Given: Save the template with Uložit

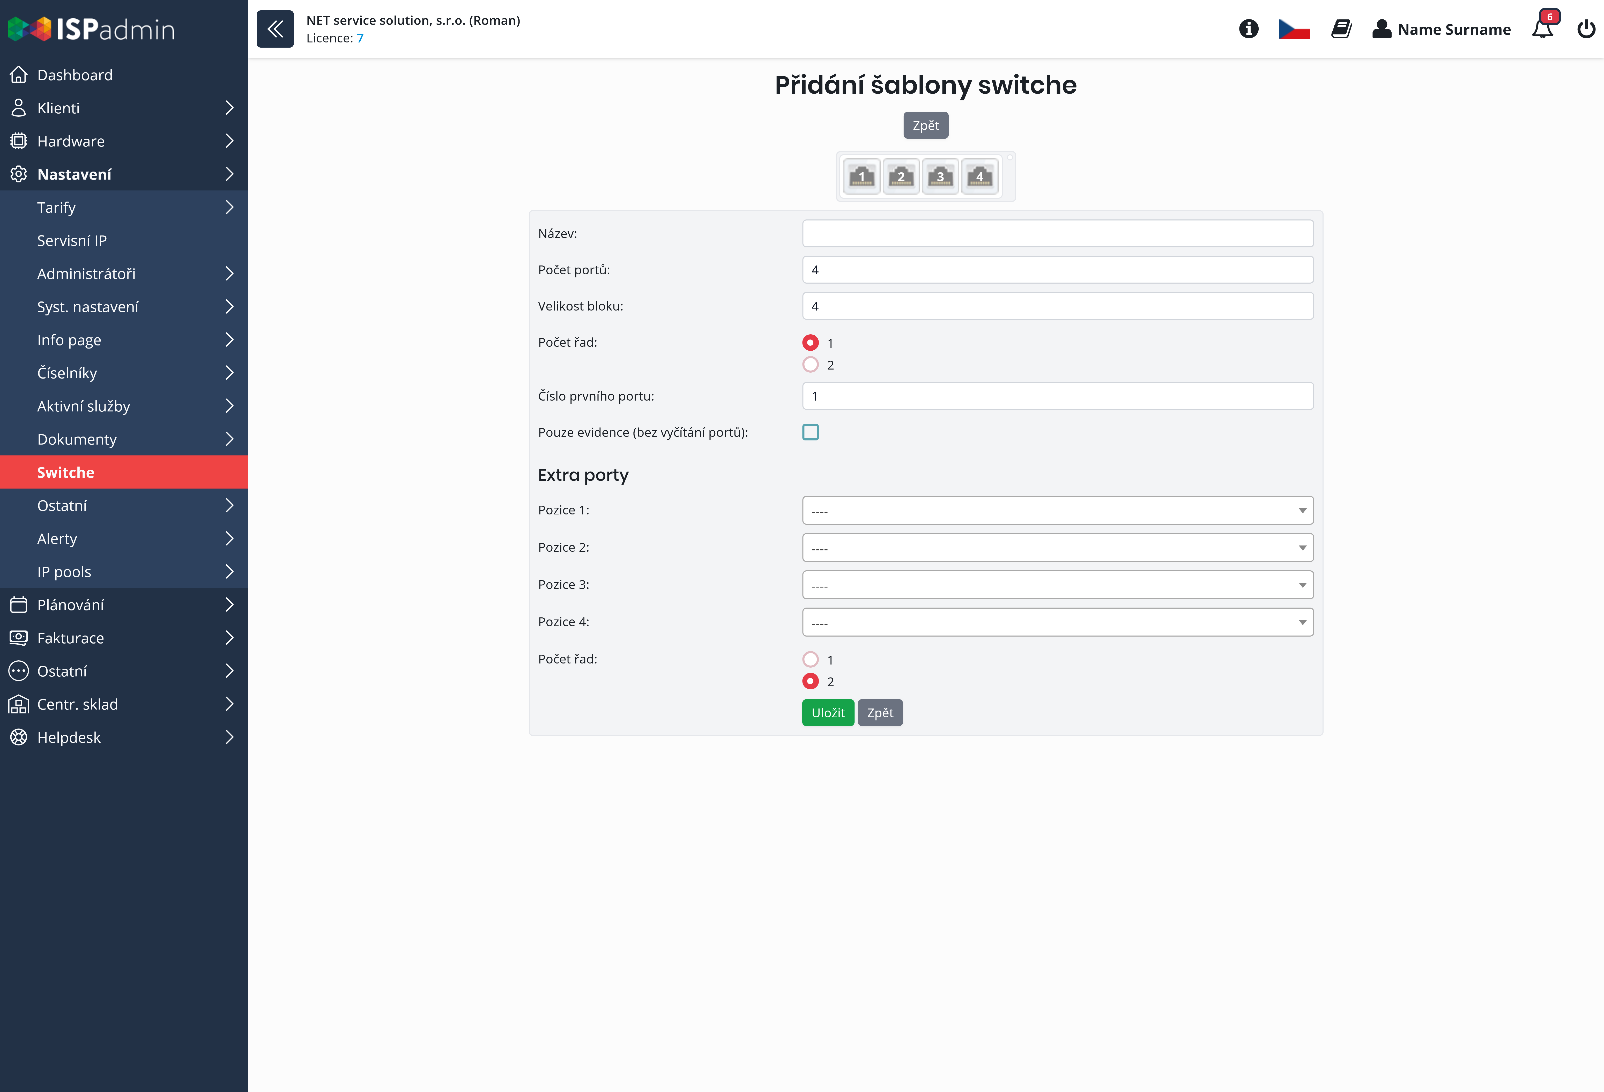Looking at the screenshot, I should [828, 712].
